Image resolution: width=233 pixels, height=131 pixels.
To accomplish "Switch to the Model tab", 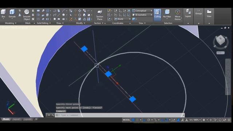I will (x=6, y=119).
